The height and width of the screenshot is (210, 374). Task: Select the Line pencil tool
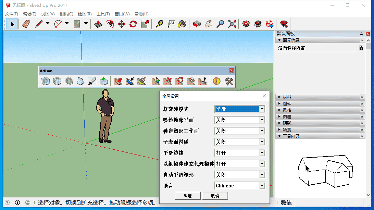(x=39, y=24)
